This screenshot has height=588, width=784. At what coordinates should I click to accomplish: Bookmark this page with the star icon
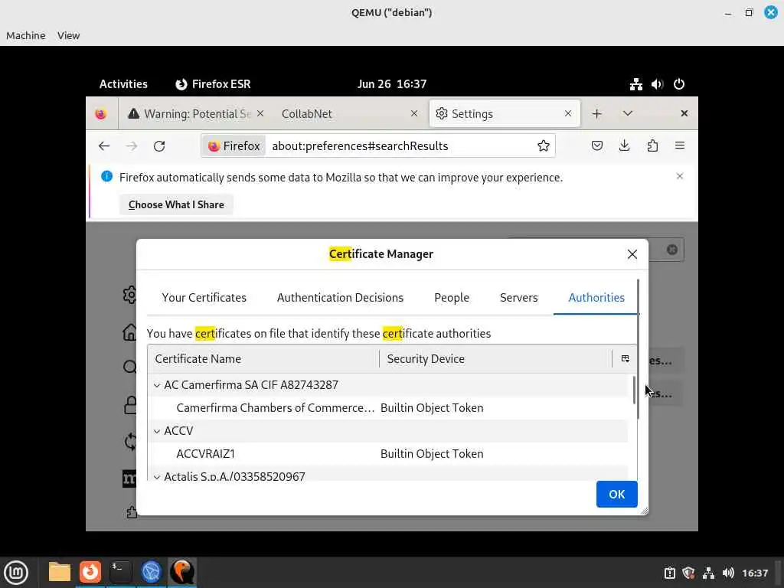(x=543, y=145)
